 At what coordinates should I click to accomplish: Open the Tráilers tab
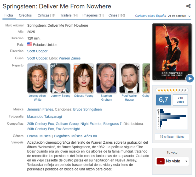pos(69,15)
